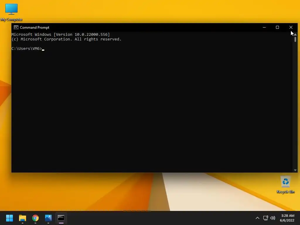
Task: Select the Command Prompt taskbar icon
Action: click(x=61, y=218)
